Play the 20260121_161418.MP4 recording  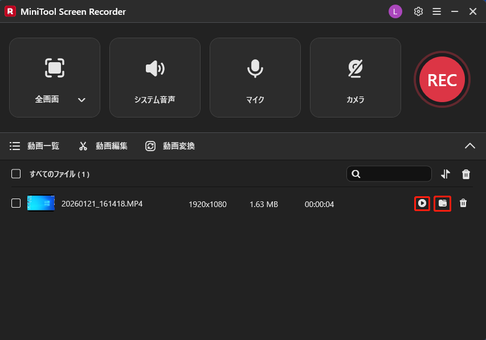point(422,204)
